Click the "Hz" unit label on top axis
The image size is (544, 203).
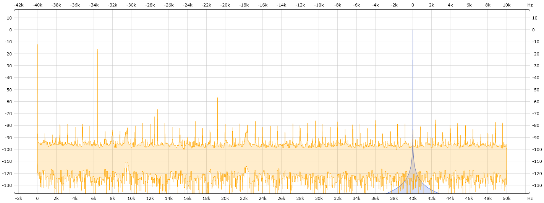(530, 5)
